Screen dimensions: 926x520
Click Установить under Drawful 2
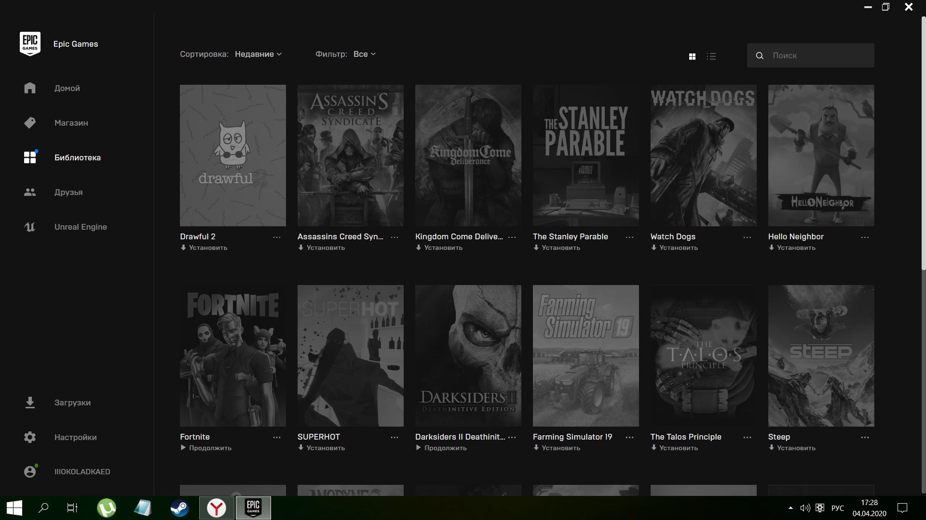tap(204, 247)
